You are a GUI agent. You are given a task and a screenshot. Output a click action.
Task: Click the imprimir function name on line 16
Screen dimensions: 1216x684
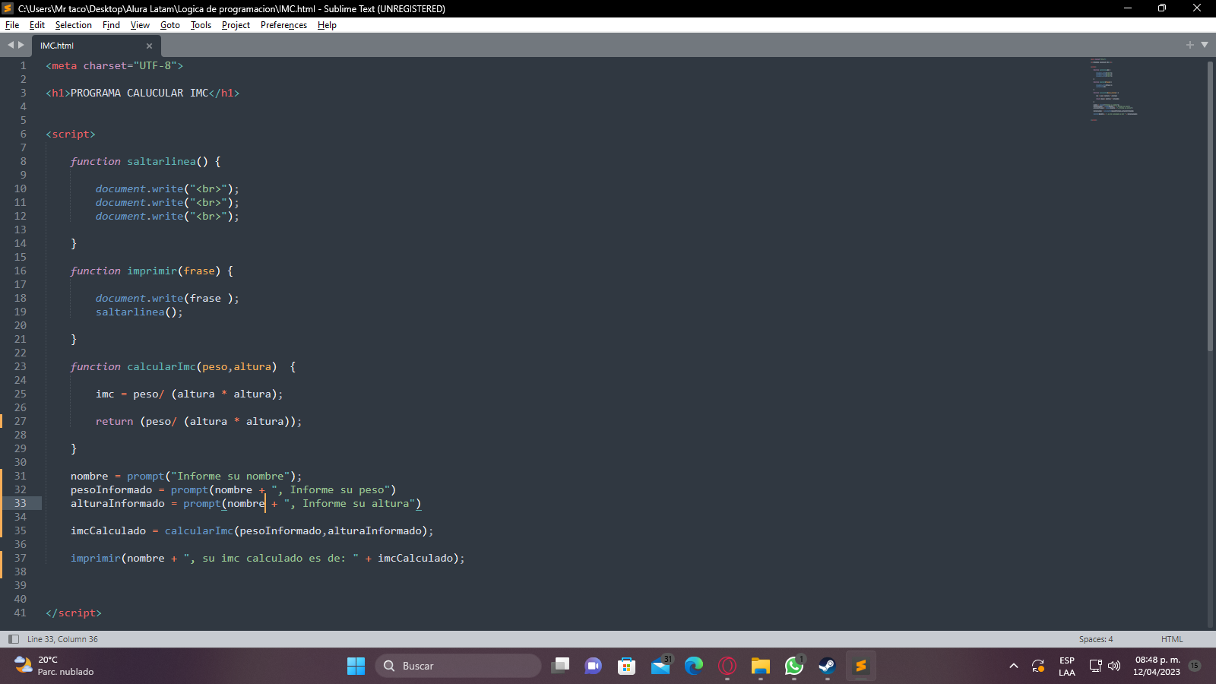click(x=152, y=271)
